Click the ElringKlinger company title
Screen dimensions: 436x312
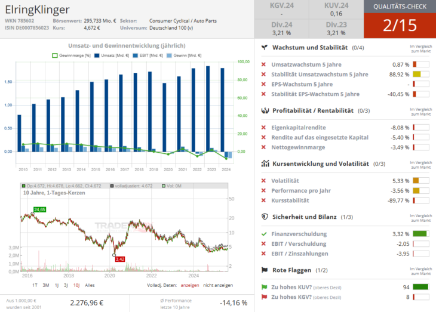[x=37, y=10]
